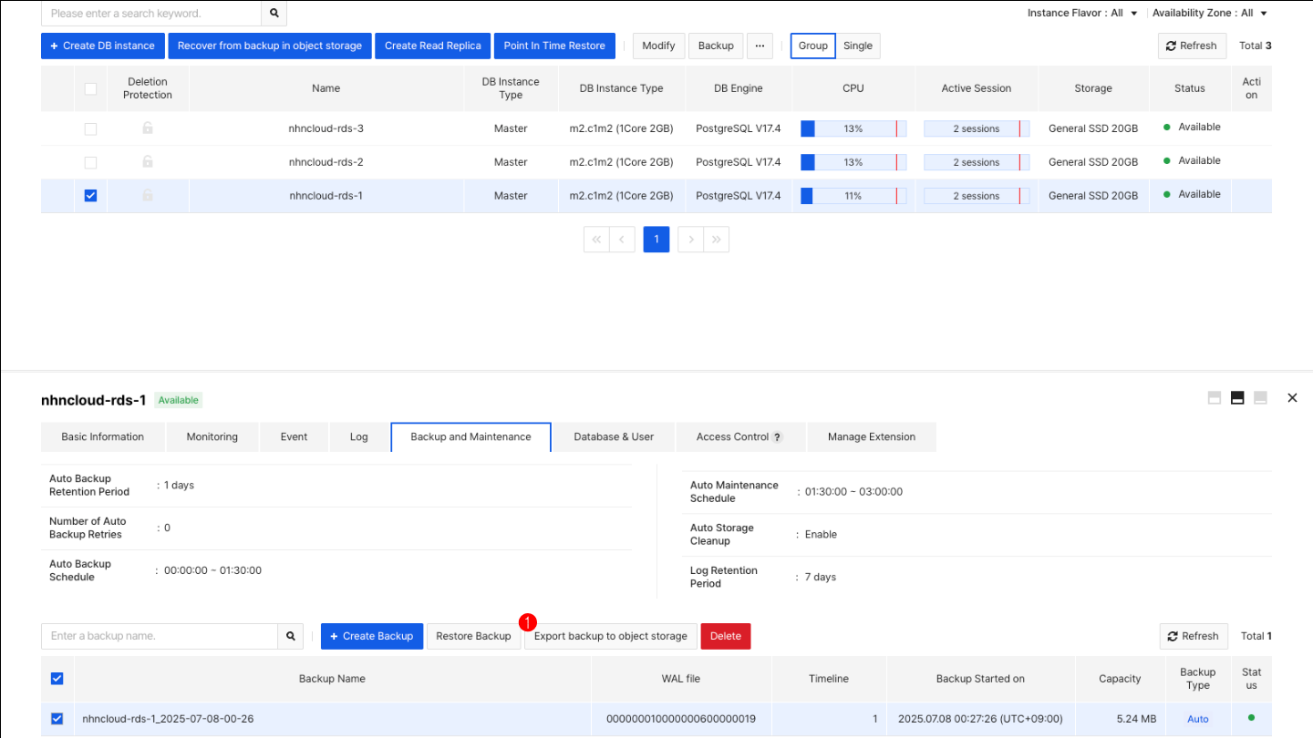Click the CPU usage bar for nhncloud-rds-1
The width and height of the screenshot is (1313, 738).
pyautogui.click(x=853, y=196)
